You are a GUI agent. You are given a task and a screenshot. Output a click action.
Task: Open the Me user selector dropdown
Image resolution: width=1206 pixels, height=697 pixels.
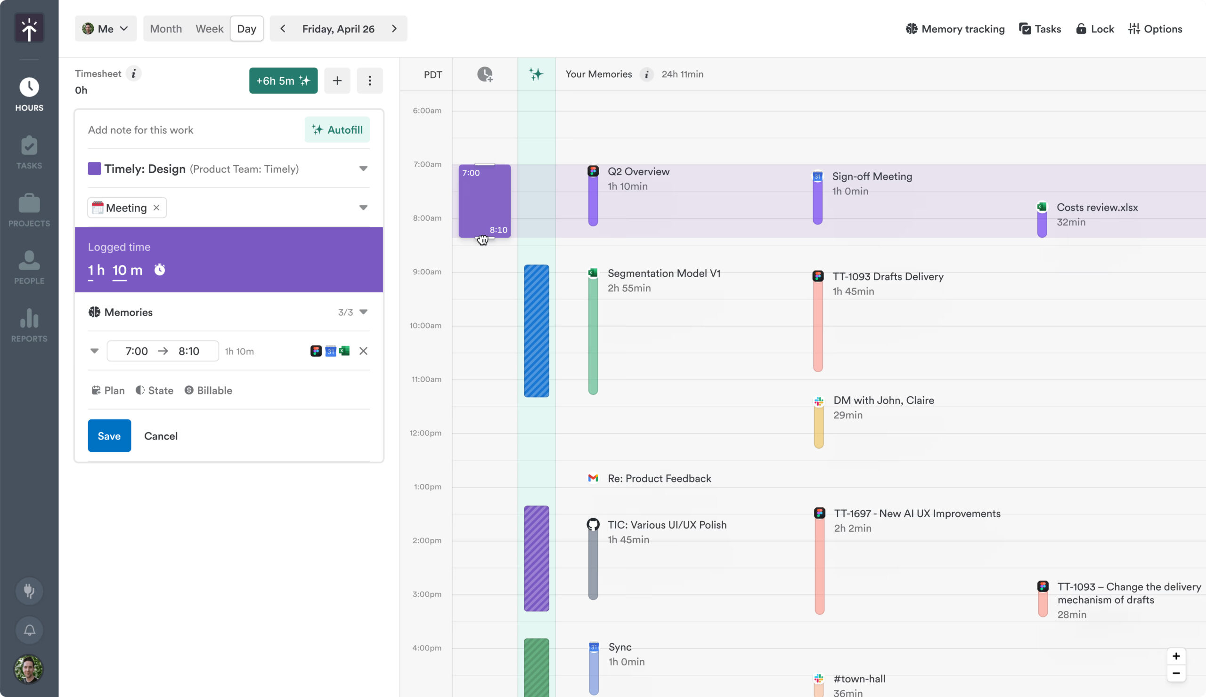[105, 28]
